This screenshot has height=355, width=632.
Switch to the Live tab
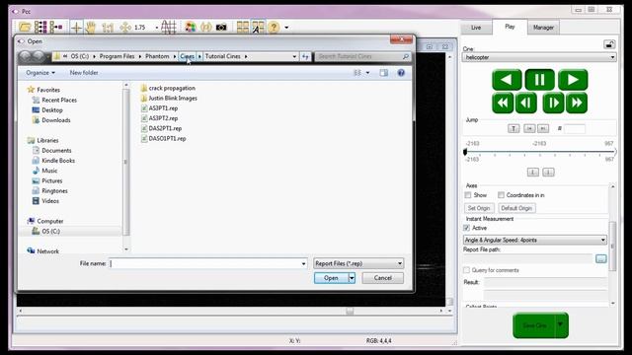(x=476, y=28)
